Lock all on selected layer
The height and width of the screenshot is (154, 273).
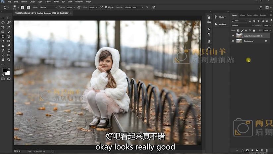pos(253,30)
